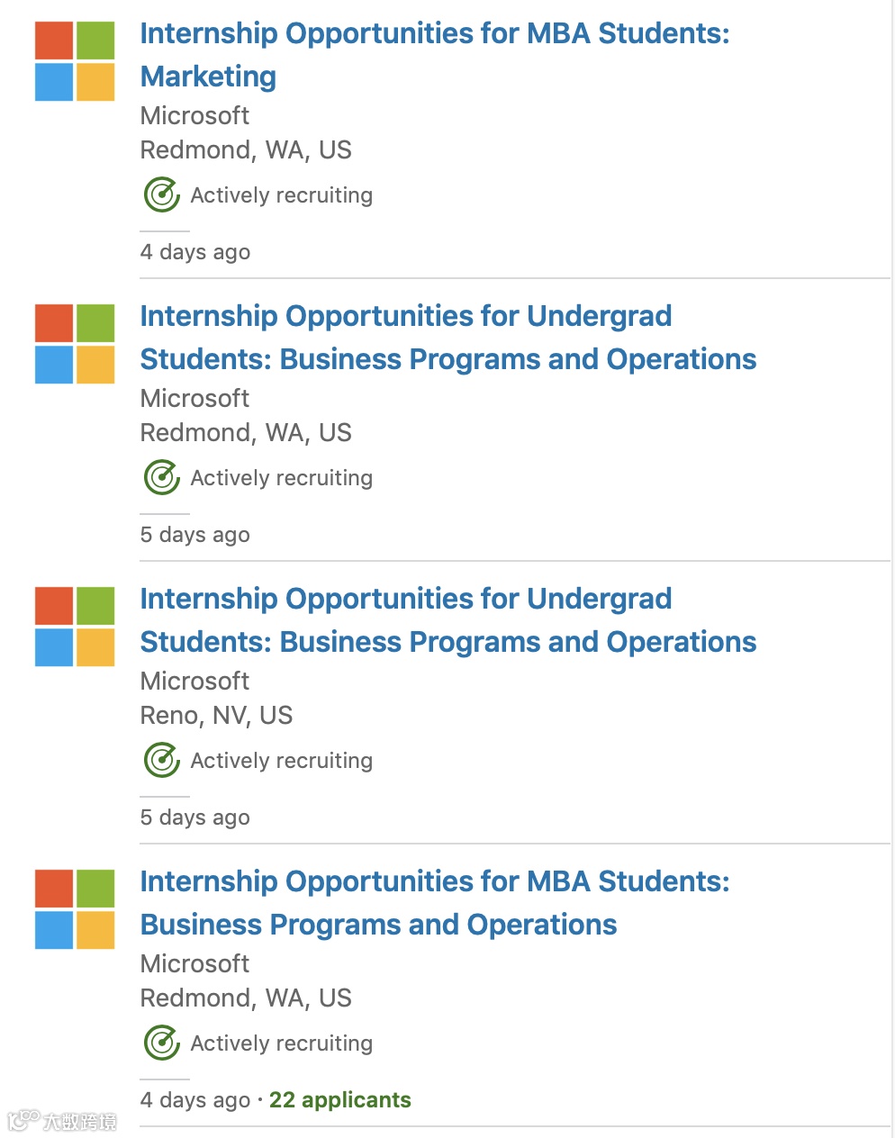The height and width of the screenshot is (1138, 895).
Task: Click Actively recruiting radar icon above 22 applicants
Action: [x=162, y=1043]
